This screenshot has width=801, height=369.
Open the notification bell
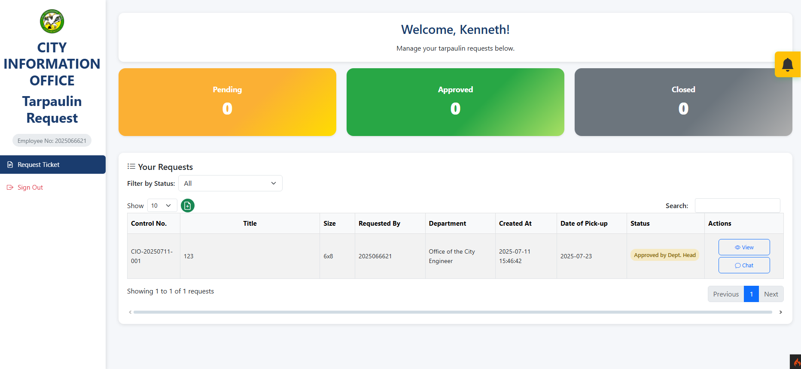788,64
